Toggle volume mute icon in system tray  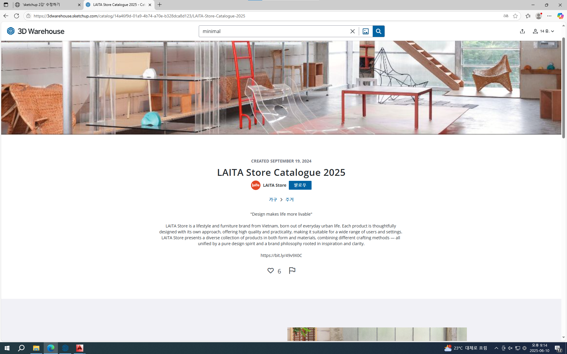(x=510, y=348)
